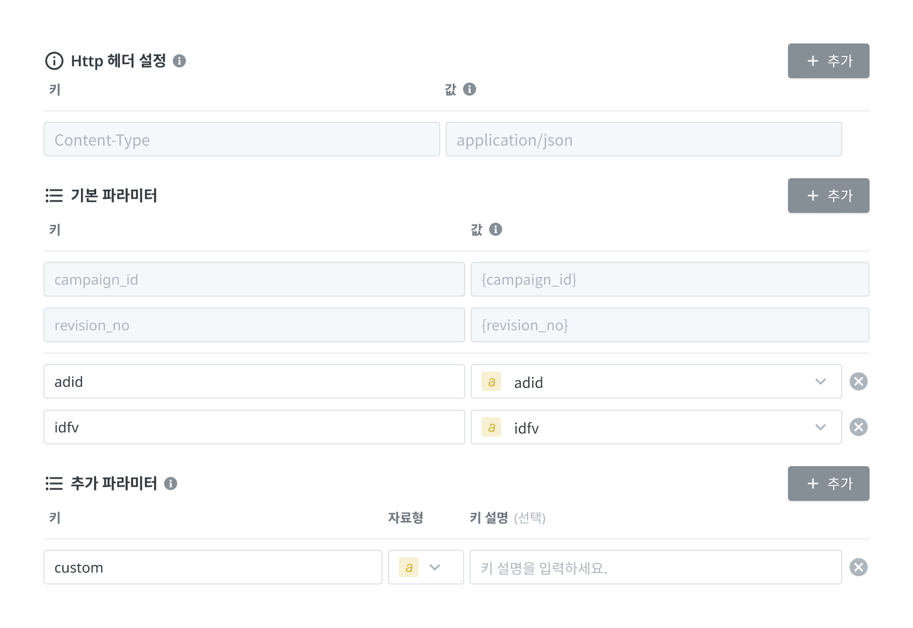Add a new 기본 파라미터 row
The width and height of the screenshot is (913, 628).
(x=828, y=196)
